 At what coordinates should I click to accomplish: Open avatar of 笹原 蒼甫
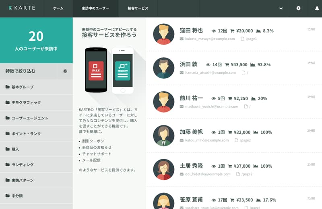[164, 201]
